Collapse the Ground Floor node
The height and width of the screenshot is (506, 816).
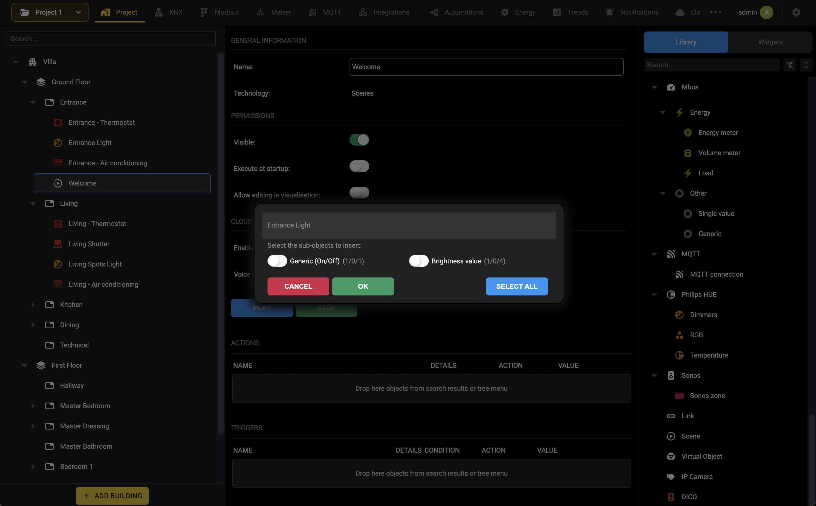[x=24, y=82]
